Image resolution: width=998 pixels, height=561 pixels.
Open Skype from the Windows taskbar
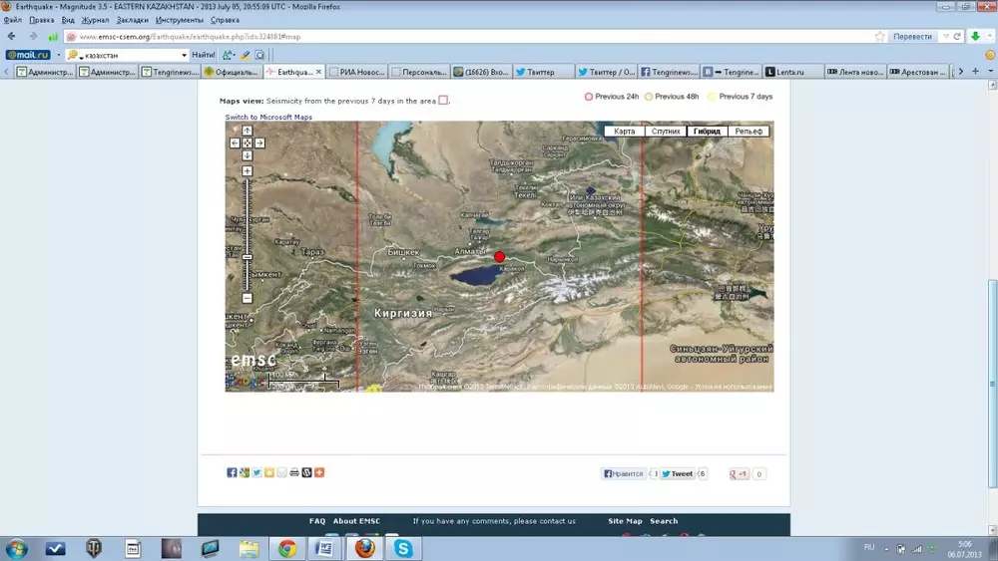(x=401, y=548)
